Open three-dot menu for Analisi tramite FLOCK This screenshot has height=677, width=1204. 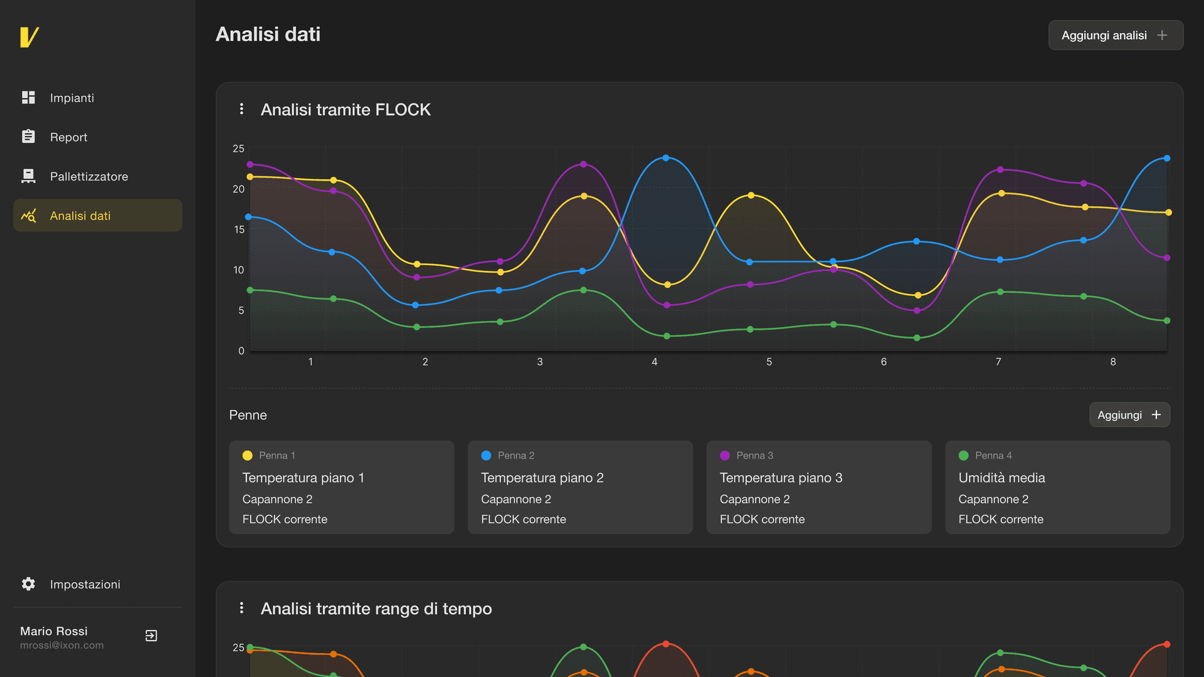pyautogui.click(x=241, y=109)
